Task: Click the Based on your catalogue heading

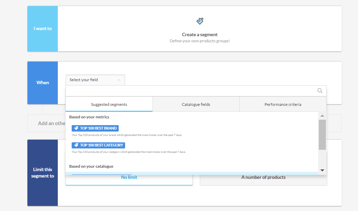Action: 91,166
